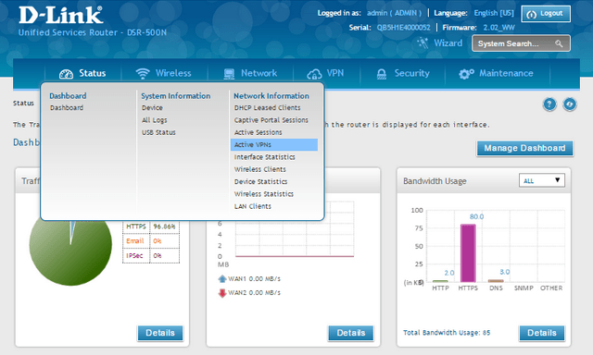Change language from English [US]
This screenshot has width=593, height=355.
494,13
